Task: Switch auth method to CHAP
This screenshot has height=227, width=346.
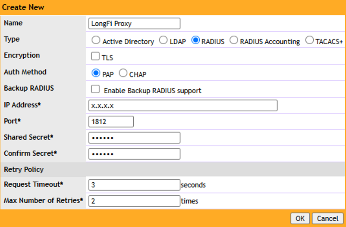Action: [123, 73]
